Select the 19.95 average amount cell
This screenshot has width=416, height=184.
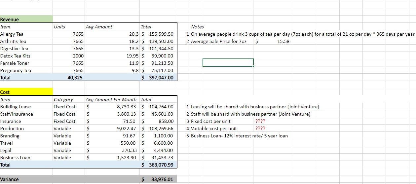click(112, 56)
